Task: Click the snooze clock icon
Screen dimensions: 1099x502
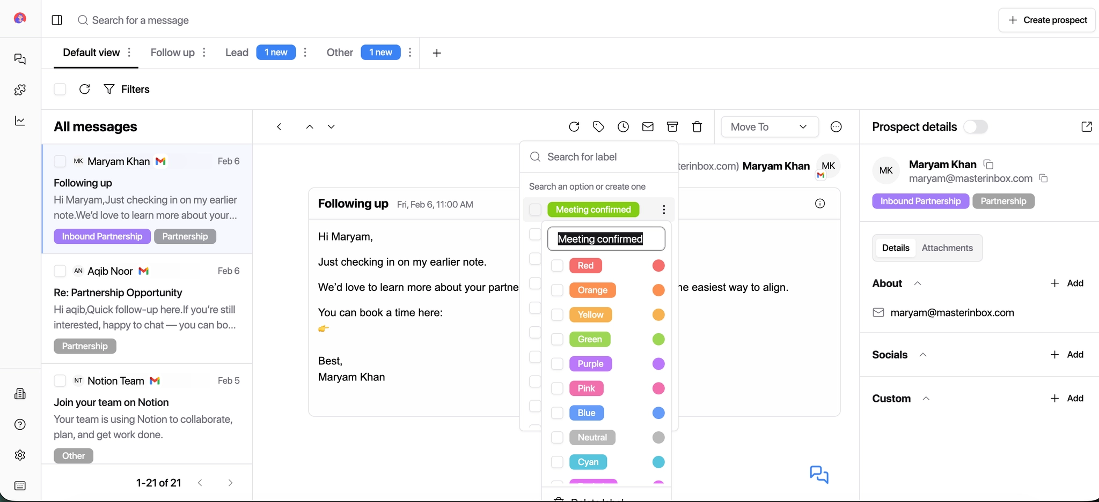Action: 623,127
